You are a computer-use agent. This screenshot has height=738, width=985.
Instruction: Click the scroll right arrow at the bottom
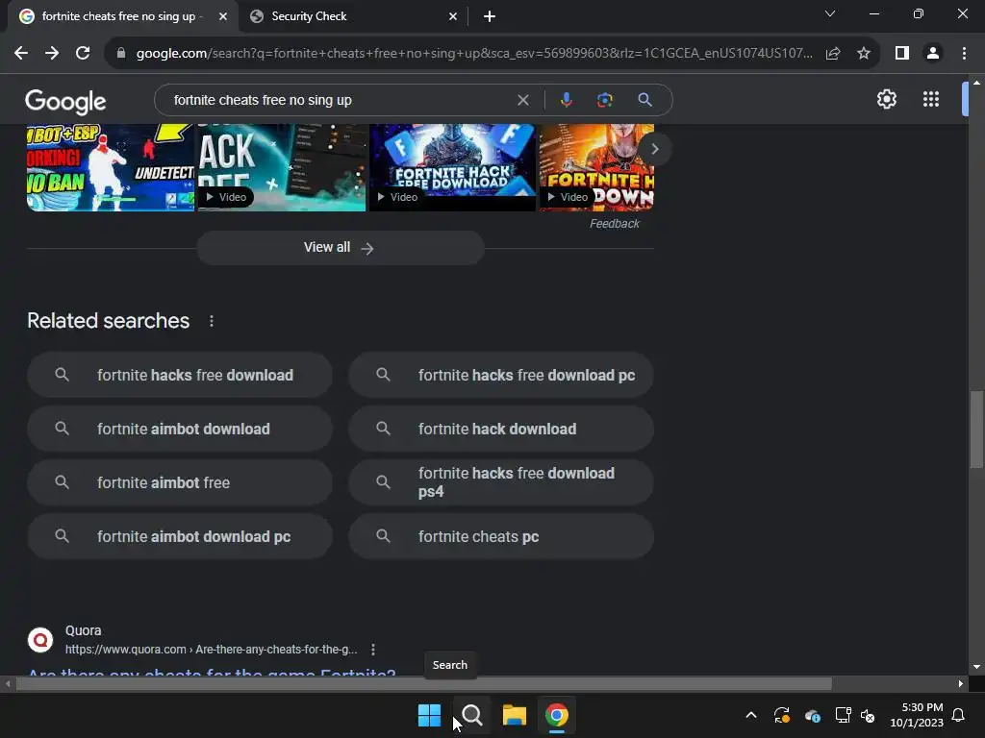pyautogui.click(x=961, y=683)
